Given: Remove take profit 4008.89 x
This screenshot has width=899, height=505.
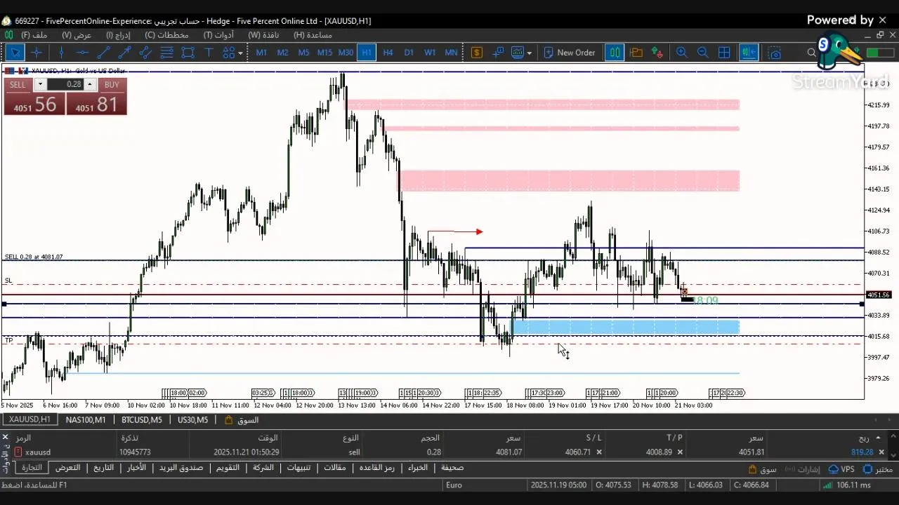Looking at the screenshot, I should 680,452.
